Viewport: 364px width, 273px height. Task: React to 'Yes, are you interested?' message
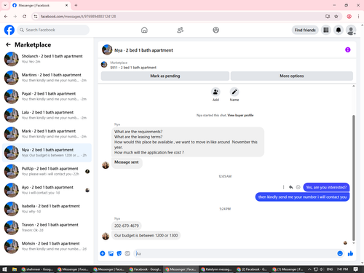tap(298, 187)
